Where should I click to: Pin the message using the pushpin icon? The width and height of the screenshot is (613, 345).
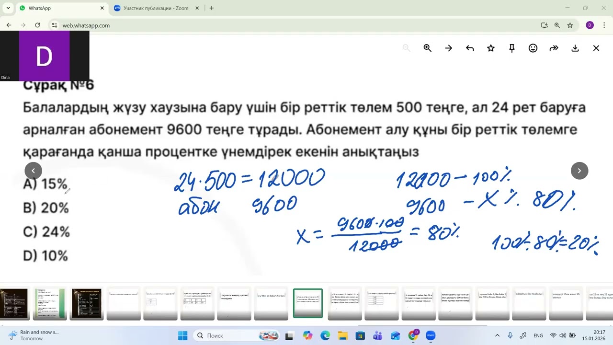[x=511, y=48]
